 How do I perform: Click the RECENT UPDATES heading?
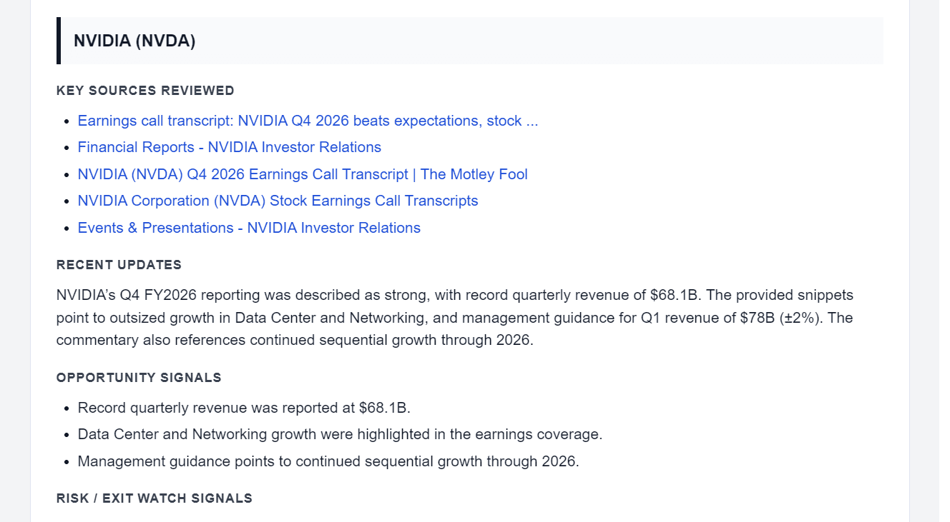click(x=119, y=265)
